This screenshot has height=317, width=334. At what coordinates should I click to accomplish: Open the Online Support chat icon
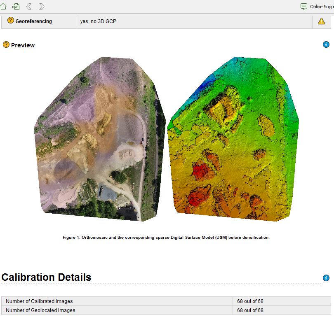coord(303,6)
